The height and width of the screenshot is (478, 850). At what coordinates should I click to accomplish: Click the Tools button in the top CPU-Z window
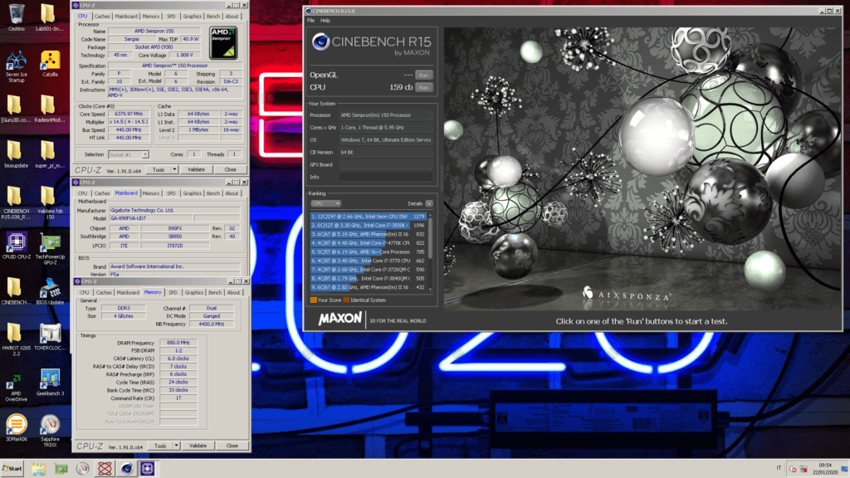(x=159, y=169)
